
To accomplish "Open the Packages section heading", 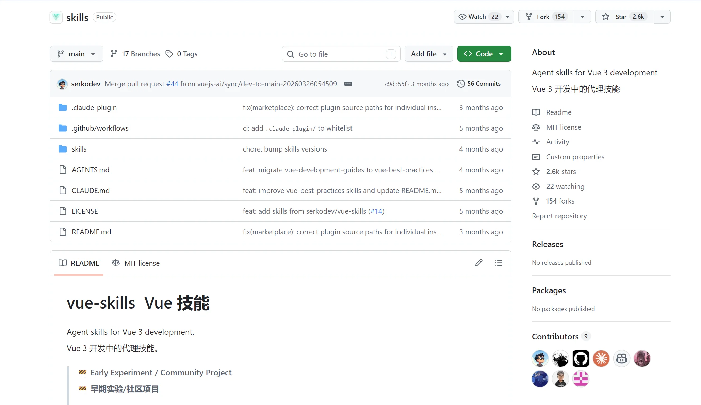I will tap(549, 290).
